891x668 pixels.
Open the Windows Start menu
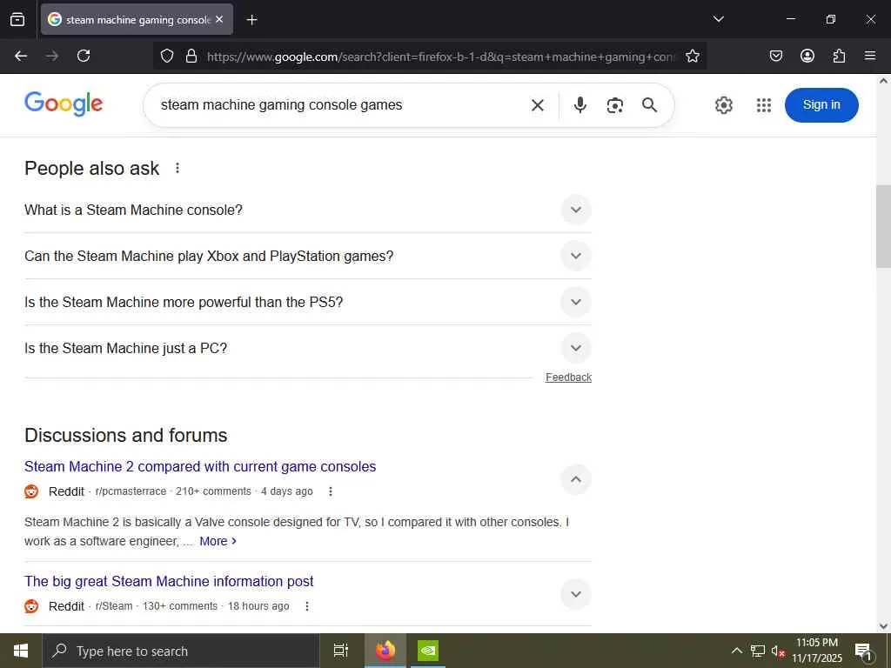21,651
